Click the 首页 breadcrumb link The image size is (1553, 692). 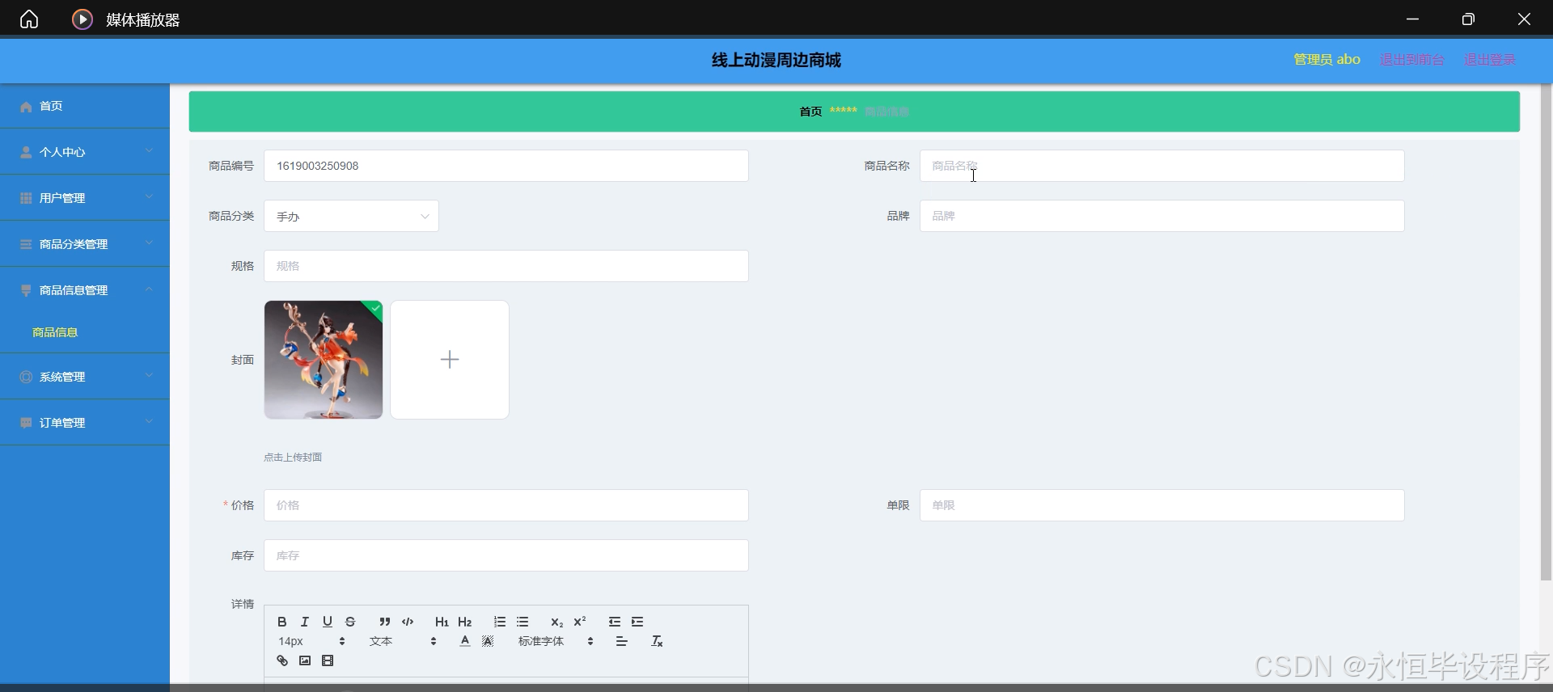click(810, 112)
